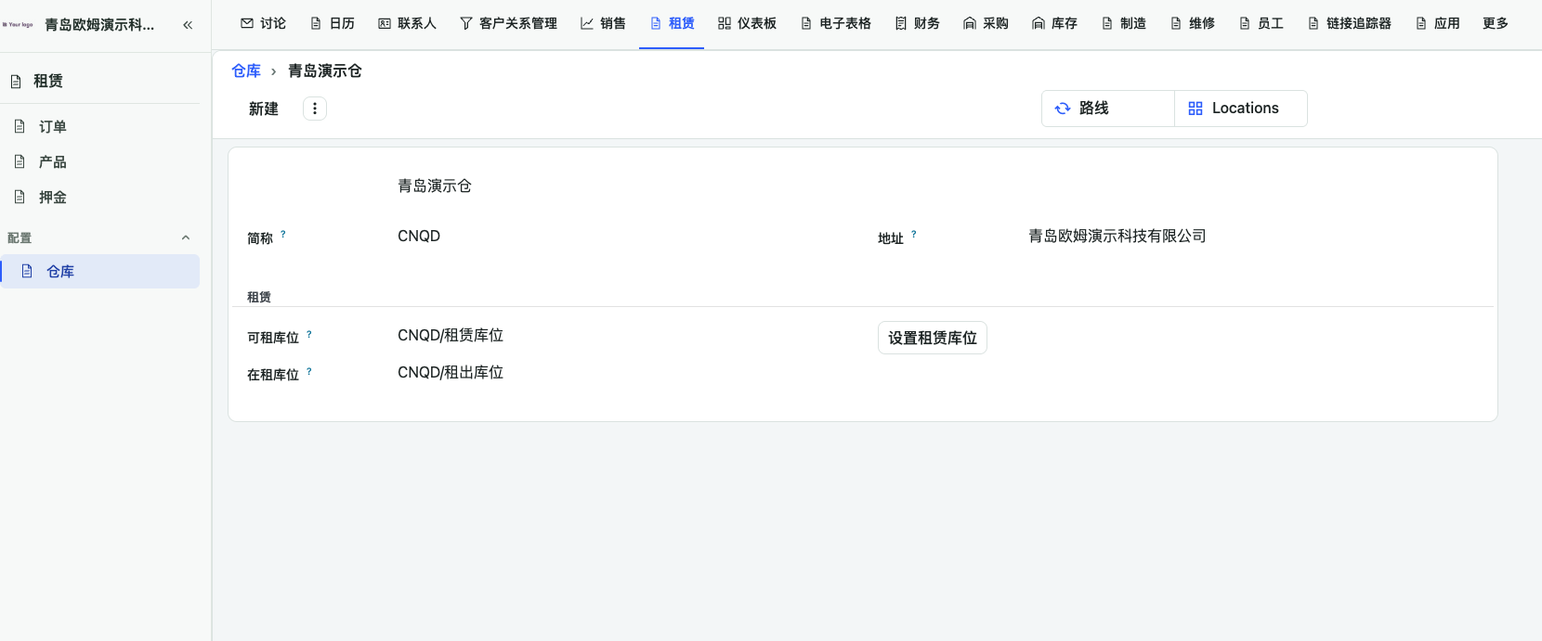
Task: Expand the 更多 menu
Action: pyautogui.click(x=1496, y=23)
